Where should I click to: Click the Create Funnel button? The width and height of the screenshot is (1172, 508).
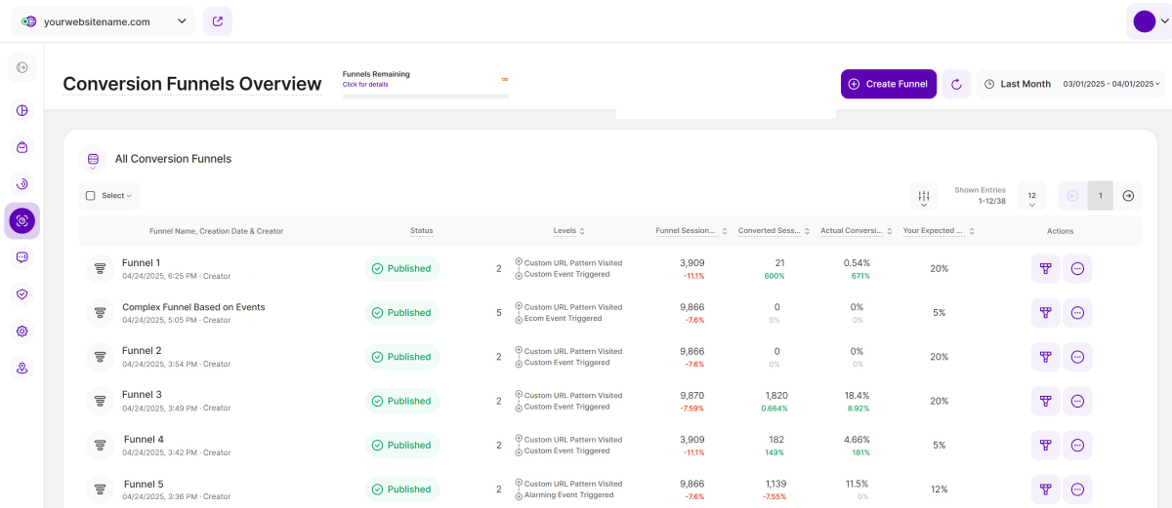point(888,84)
